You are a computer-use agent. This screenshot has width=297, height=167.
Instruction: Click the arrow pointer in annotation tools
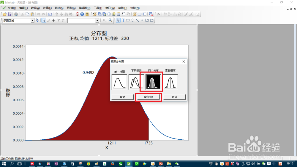tap(118, 20)
